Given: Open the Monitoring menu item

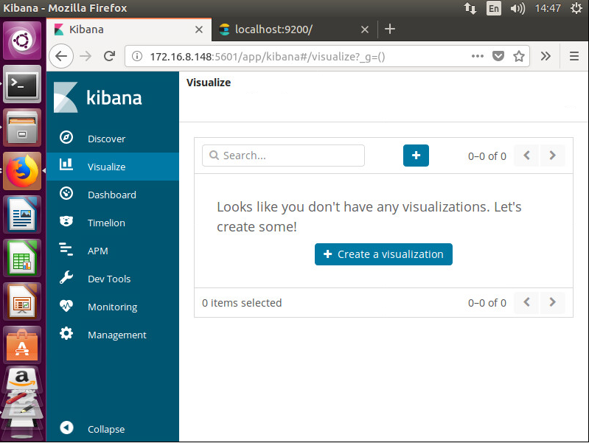Looking at the screenshot, I should click(113, 307).
